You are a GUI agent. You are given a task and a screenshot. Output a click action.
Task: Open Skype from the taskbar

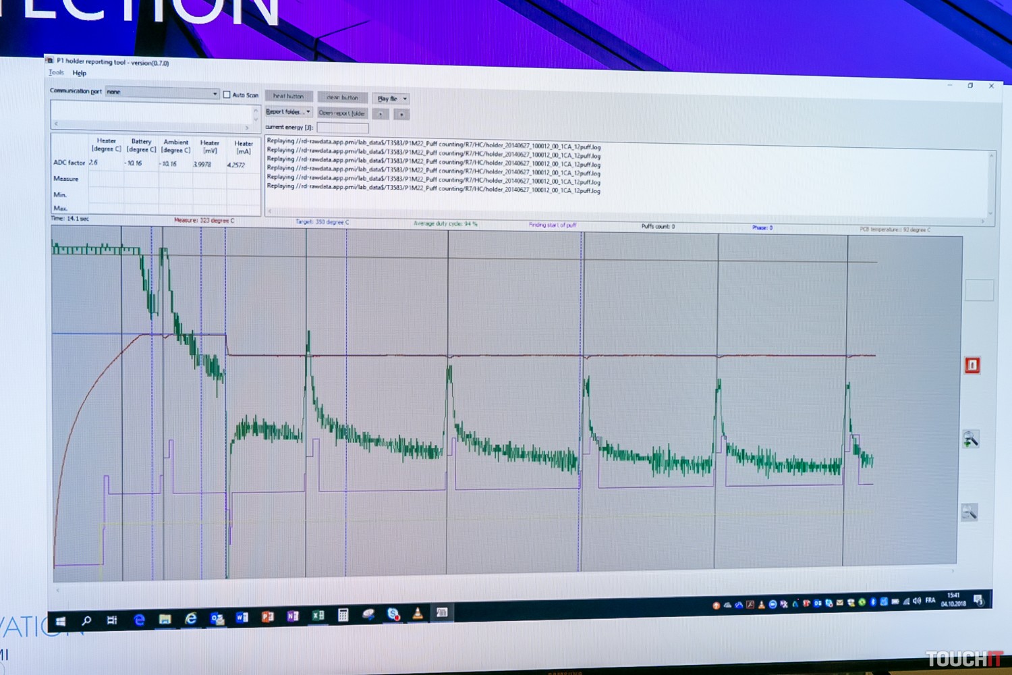[393, 614]
